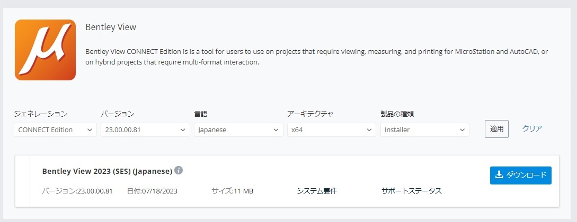Click the Bentley View heading text
Viewport: 577px width, 222px height.
tap(111, 27)
